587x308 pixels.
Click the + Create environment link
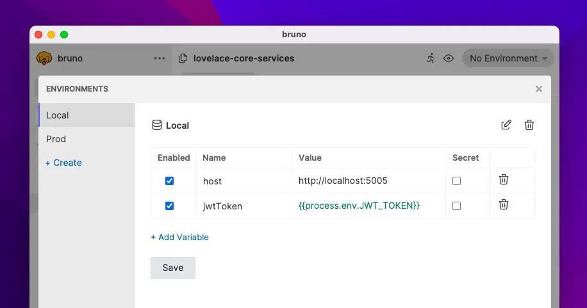(63, 163)
